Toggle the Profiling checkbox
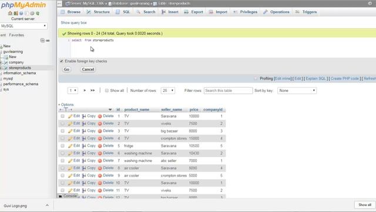 point(256,78)
